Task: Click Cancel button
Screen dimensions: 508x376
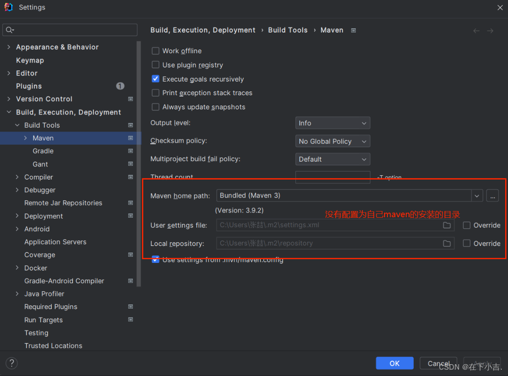Action: tap(438, 363)
